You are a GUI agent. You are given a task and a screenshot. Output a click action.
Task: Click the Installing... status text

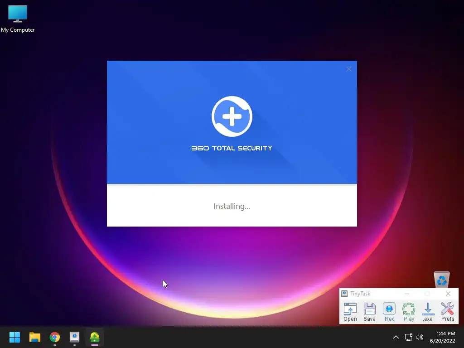pos(232,206)
